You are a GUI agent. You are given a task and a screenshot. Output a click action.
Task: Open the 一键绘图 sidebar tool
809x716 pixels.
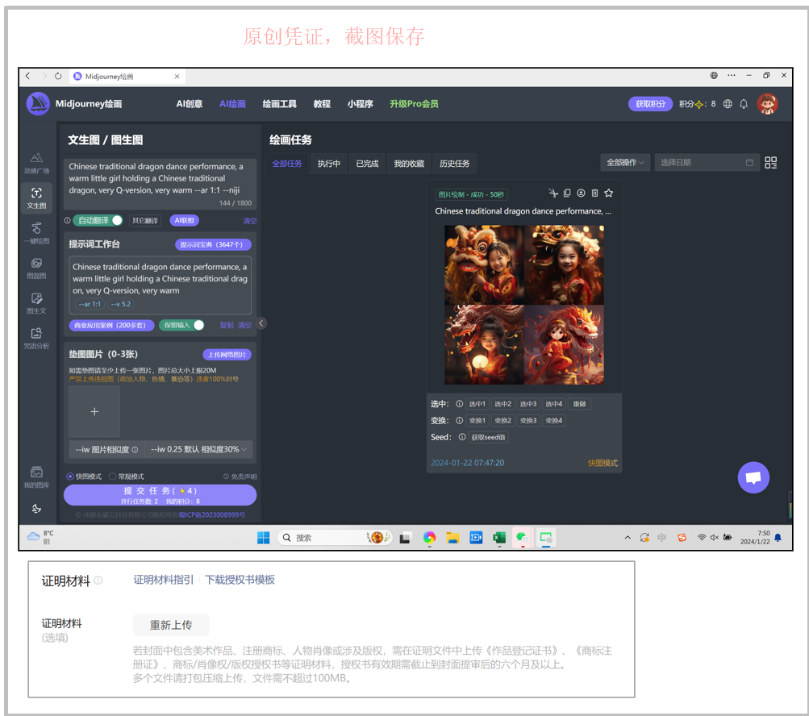point(36,233)
